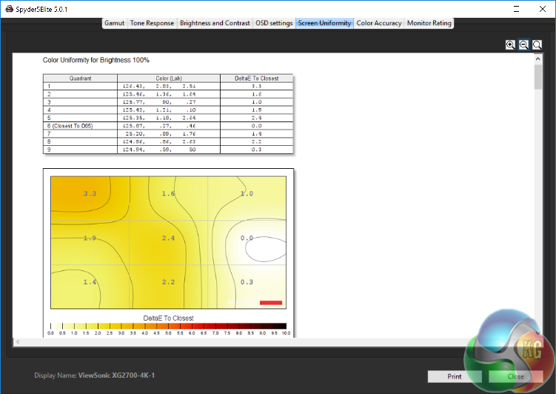Click the DeltaE color scale legend bar
This screenshot has width=556, height=394.
coord(169,326)
